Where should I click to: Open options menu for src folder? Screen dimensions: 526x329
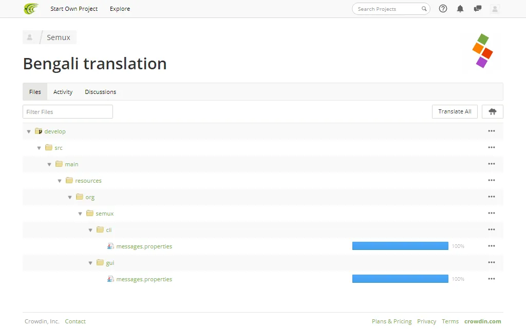492,147
